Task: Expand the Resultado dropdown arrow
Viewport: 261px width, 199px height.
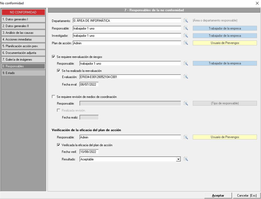Action: point(179,159)
